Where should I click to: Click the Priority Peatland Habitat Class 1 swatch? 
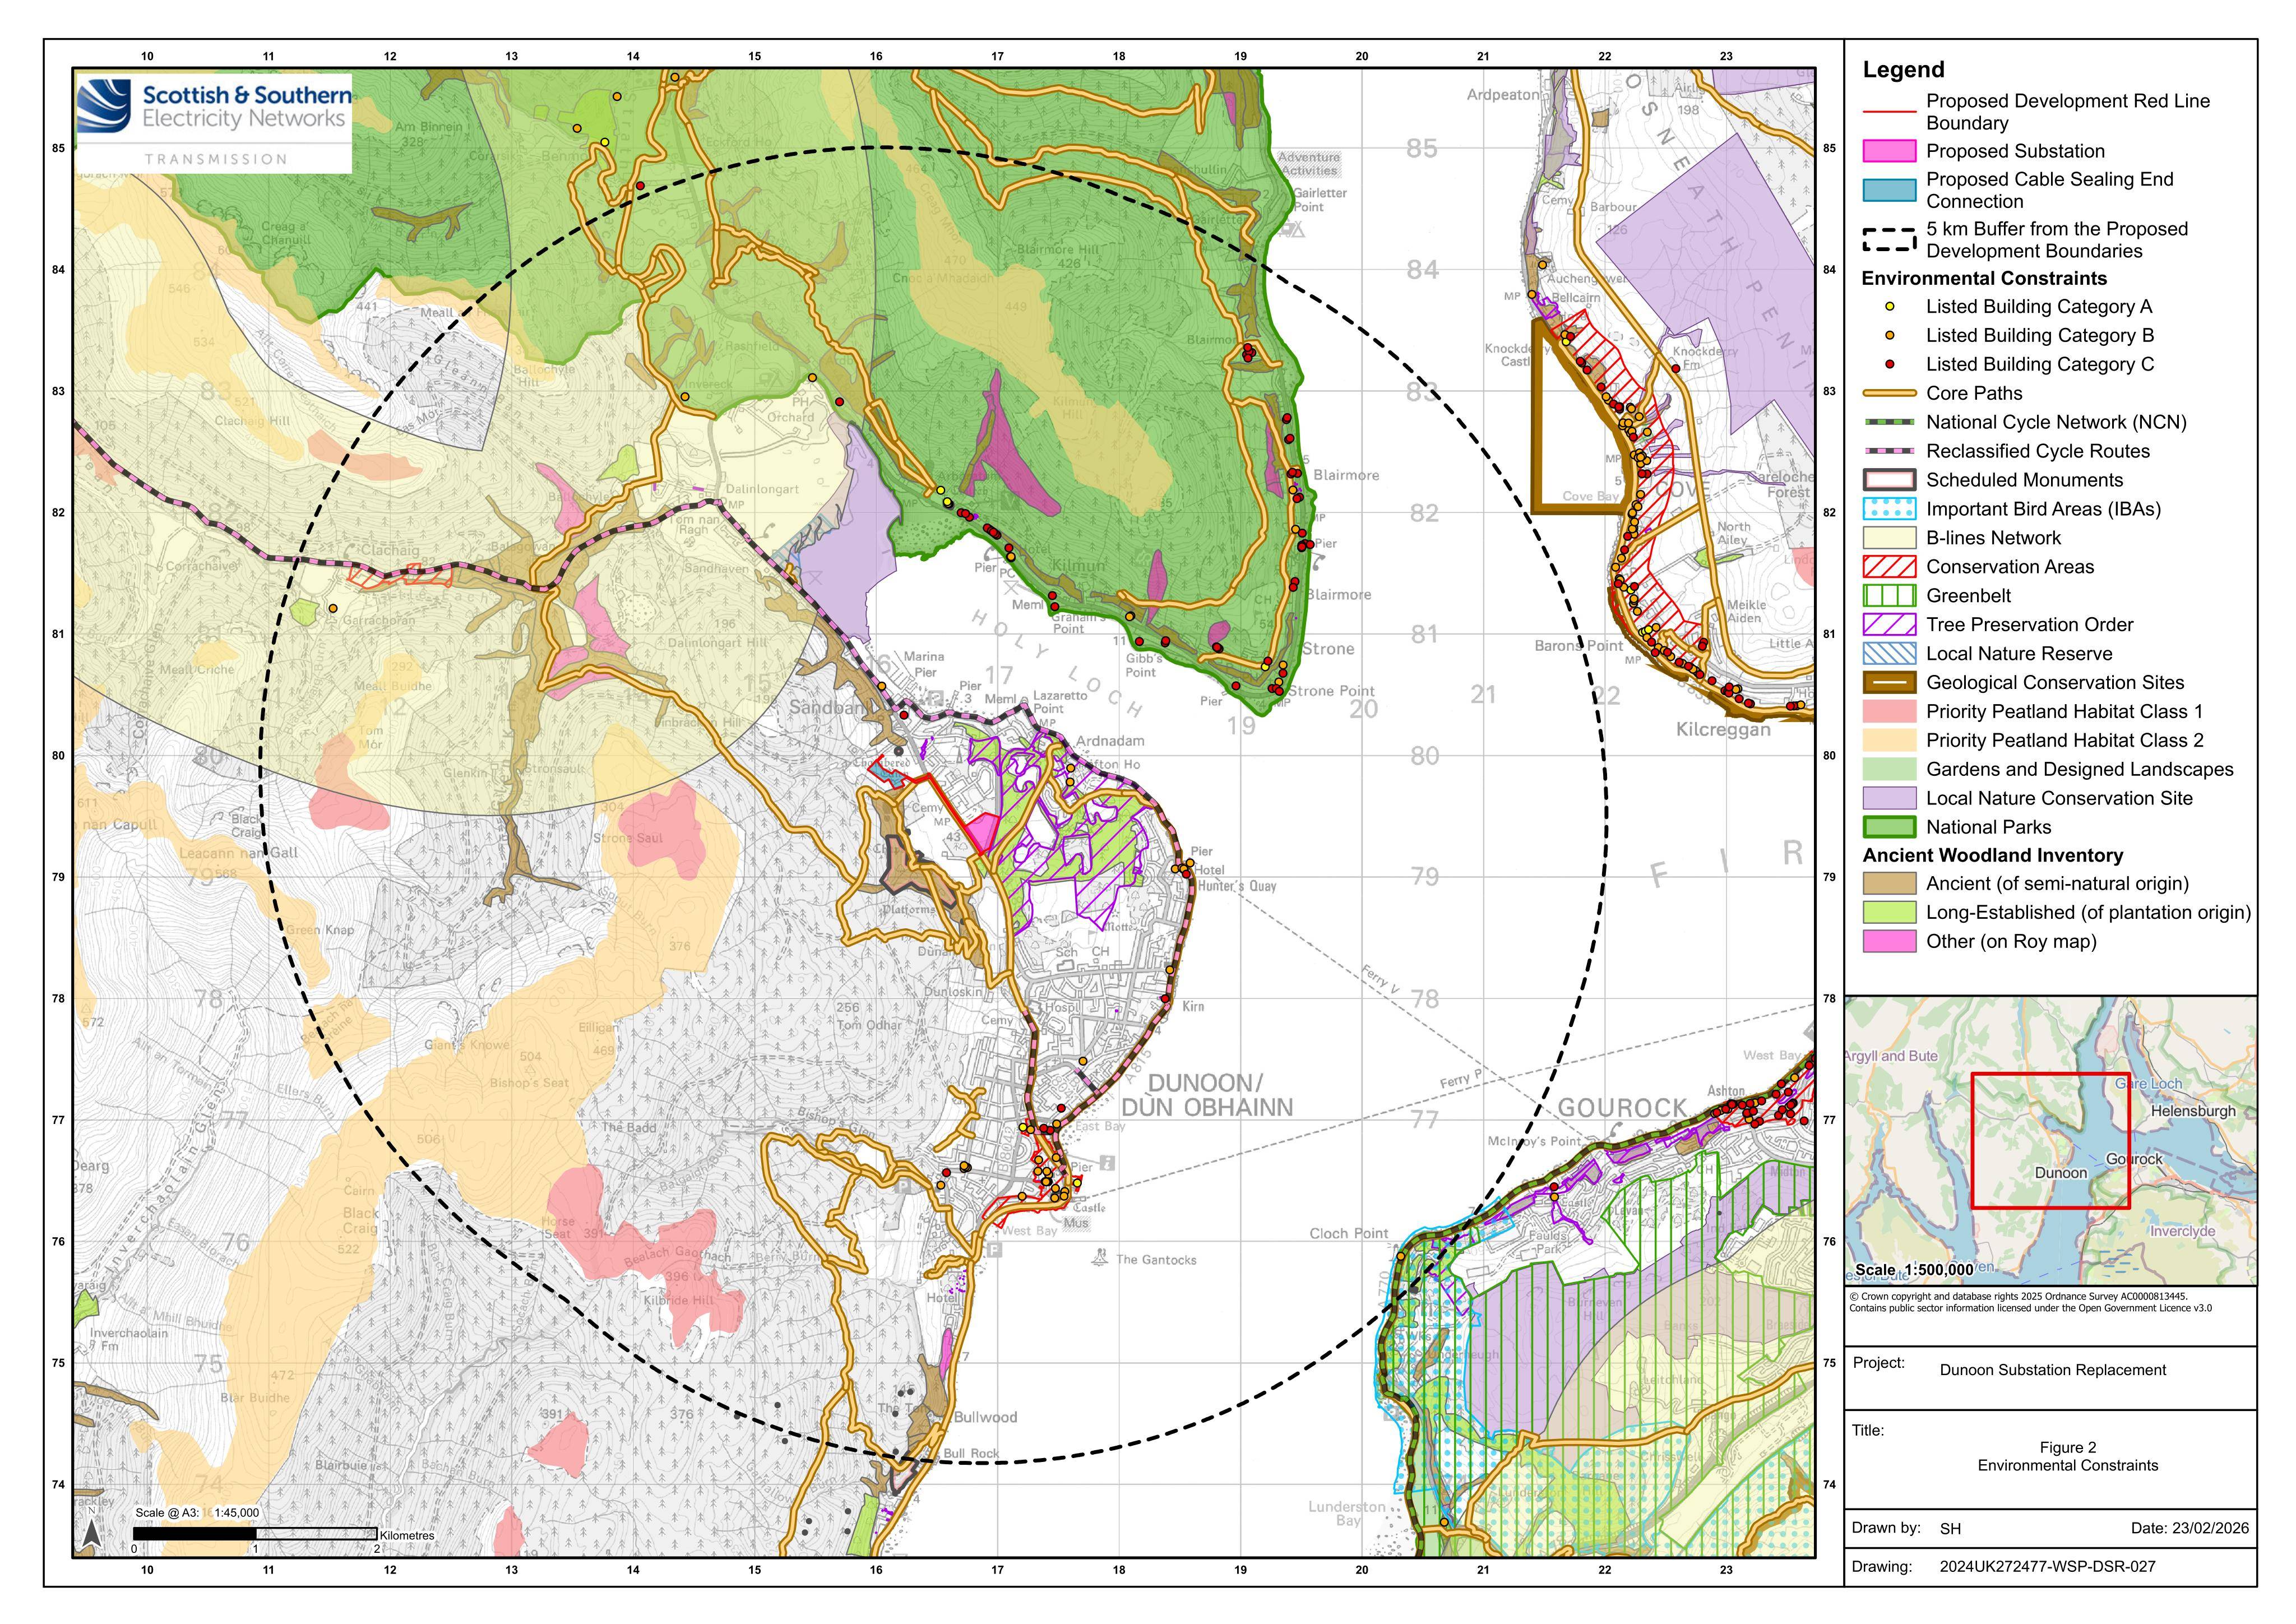coord(1889,711)
